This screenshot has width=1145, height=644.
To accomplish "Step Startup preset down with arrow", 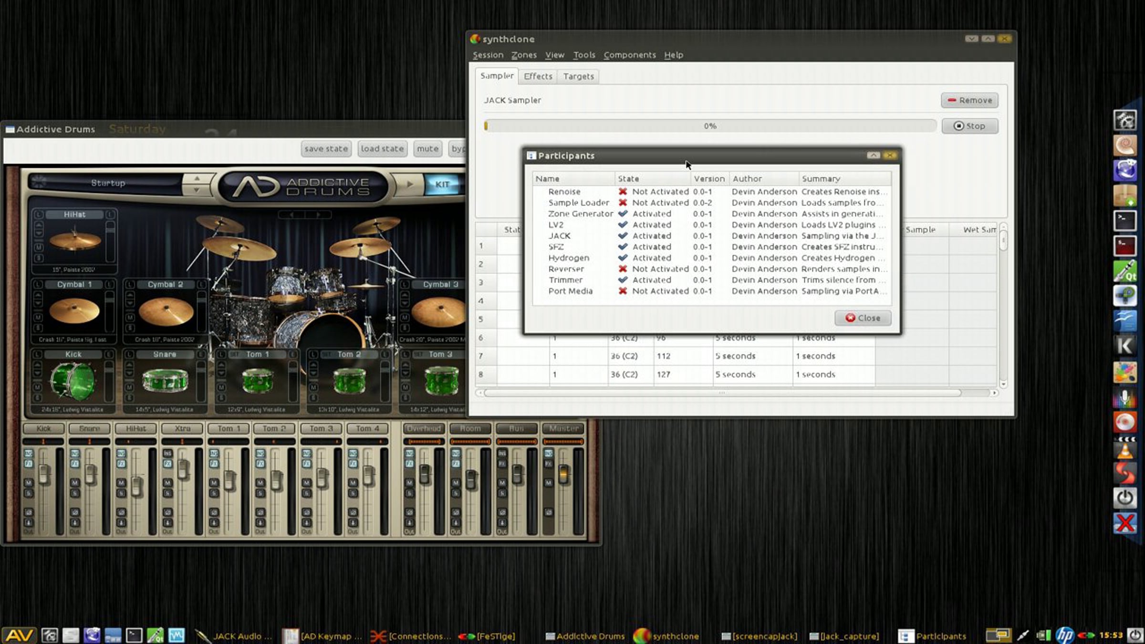I will tap(197, 190).
